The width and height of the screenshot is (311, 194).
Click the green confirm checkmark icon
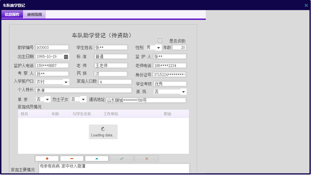point(121,158)
